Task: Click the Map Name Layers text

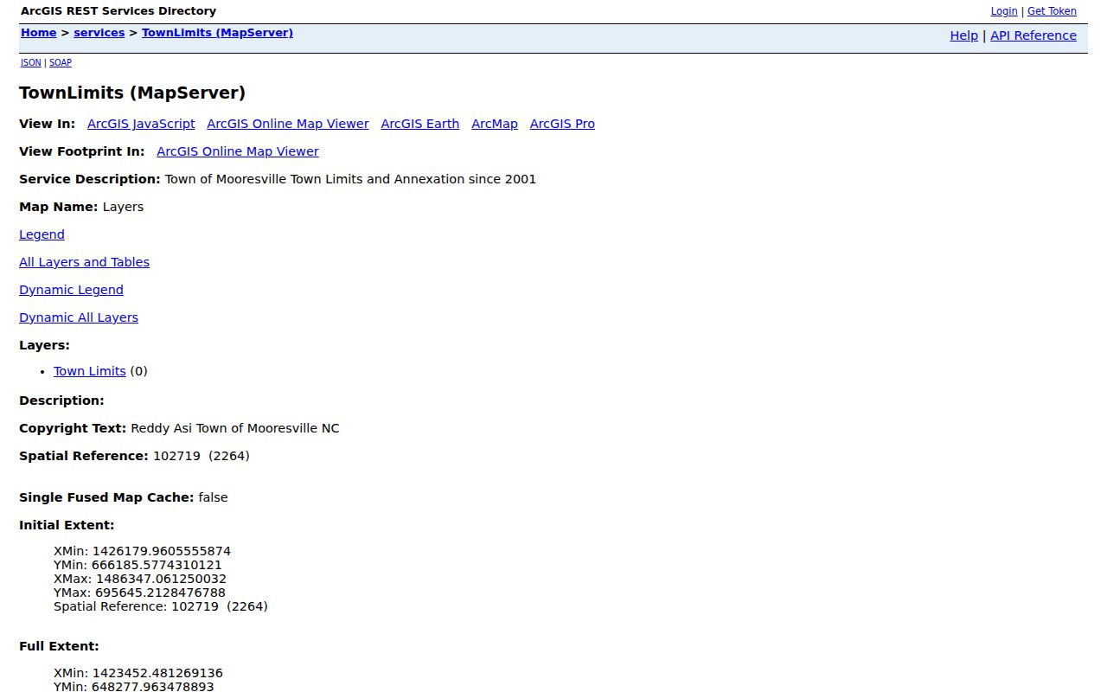Action: pyautogui.click(x=123, y=207)
